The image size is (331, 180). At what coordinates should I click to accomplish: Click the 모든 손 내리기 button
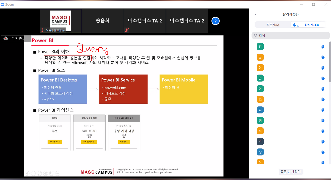pyautogui.click(x=291, y=172)
